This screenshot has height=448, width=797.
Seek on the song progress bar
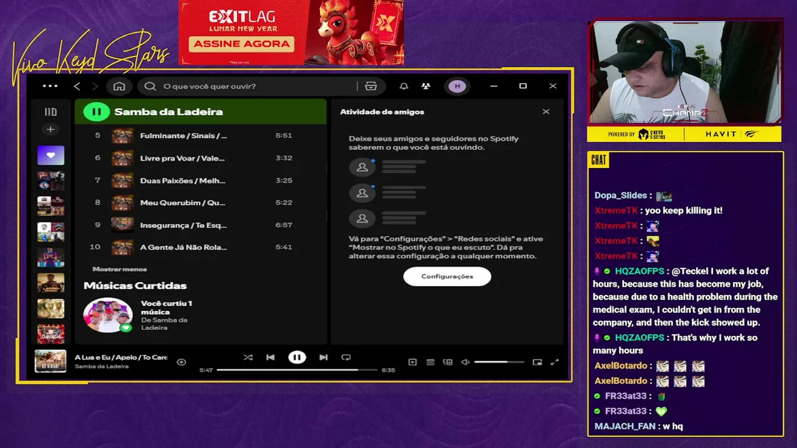(x=297, y=370)
